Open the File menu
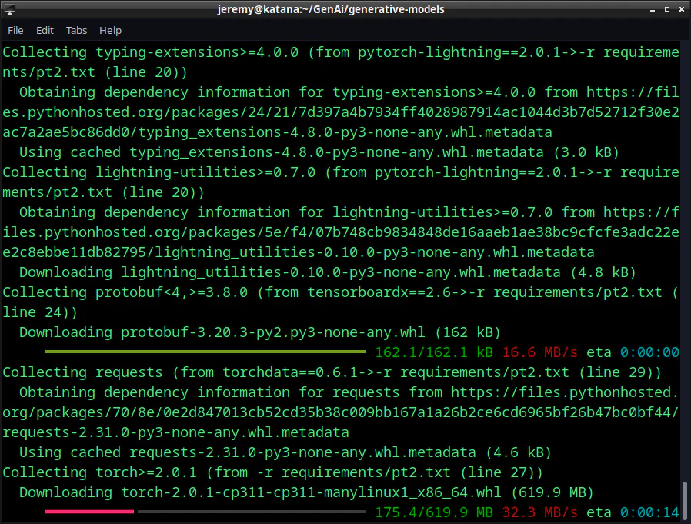This screenshot has width=691, height=524. [x=15, y=31]
